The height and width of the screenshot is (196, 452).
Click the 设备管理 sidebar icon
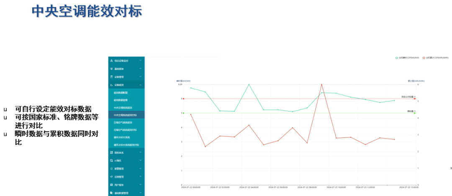[111, 77]
